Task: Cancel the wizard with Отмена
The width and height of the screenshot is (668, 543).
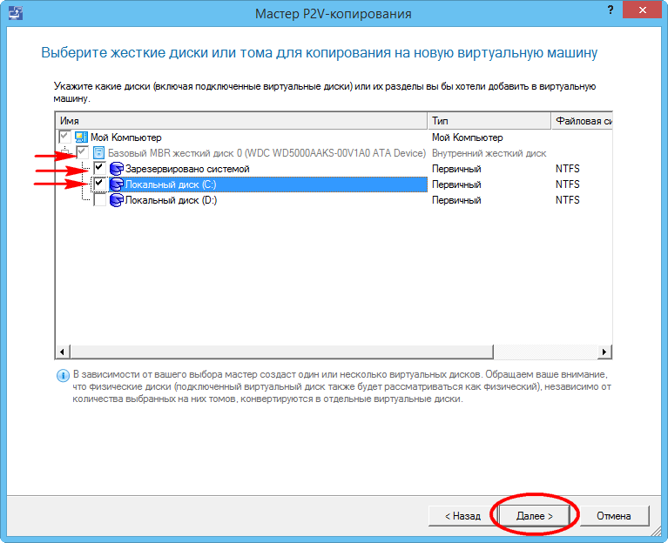Action: (613, 516)
